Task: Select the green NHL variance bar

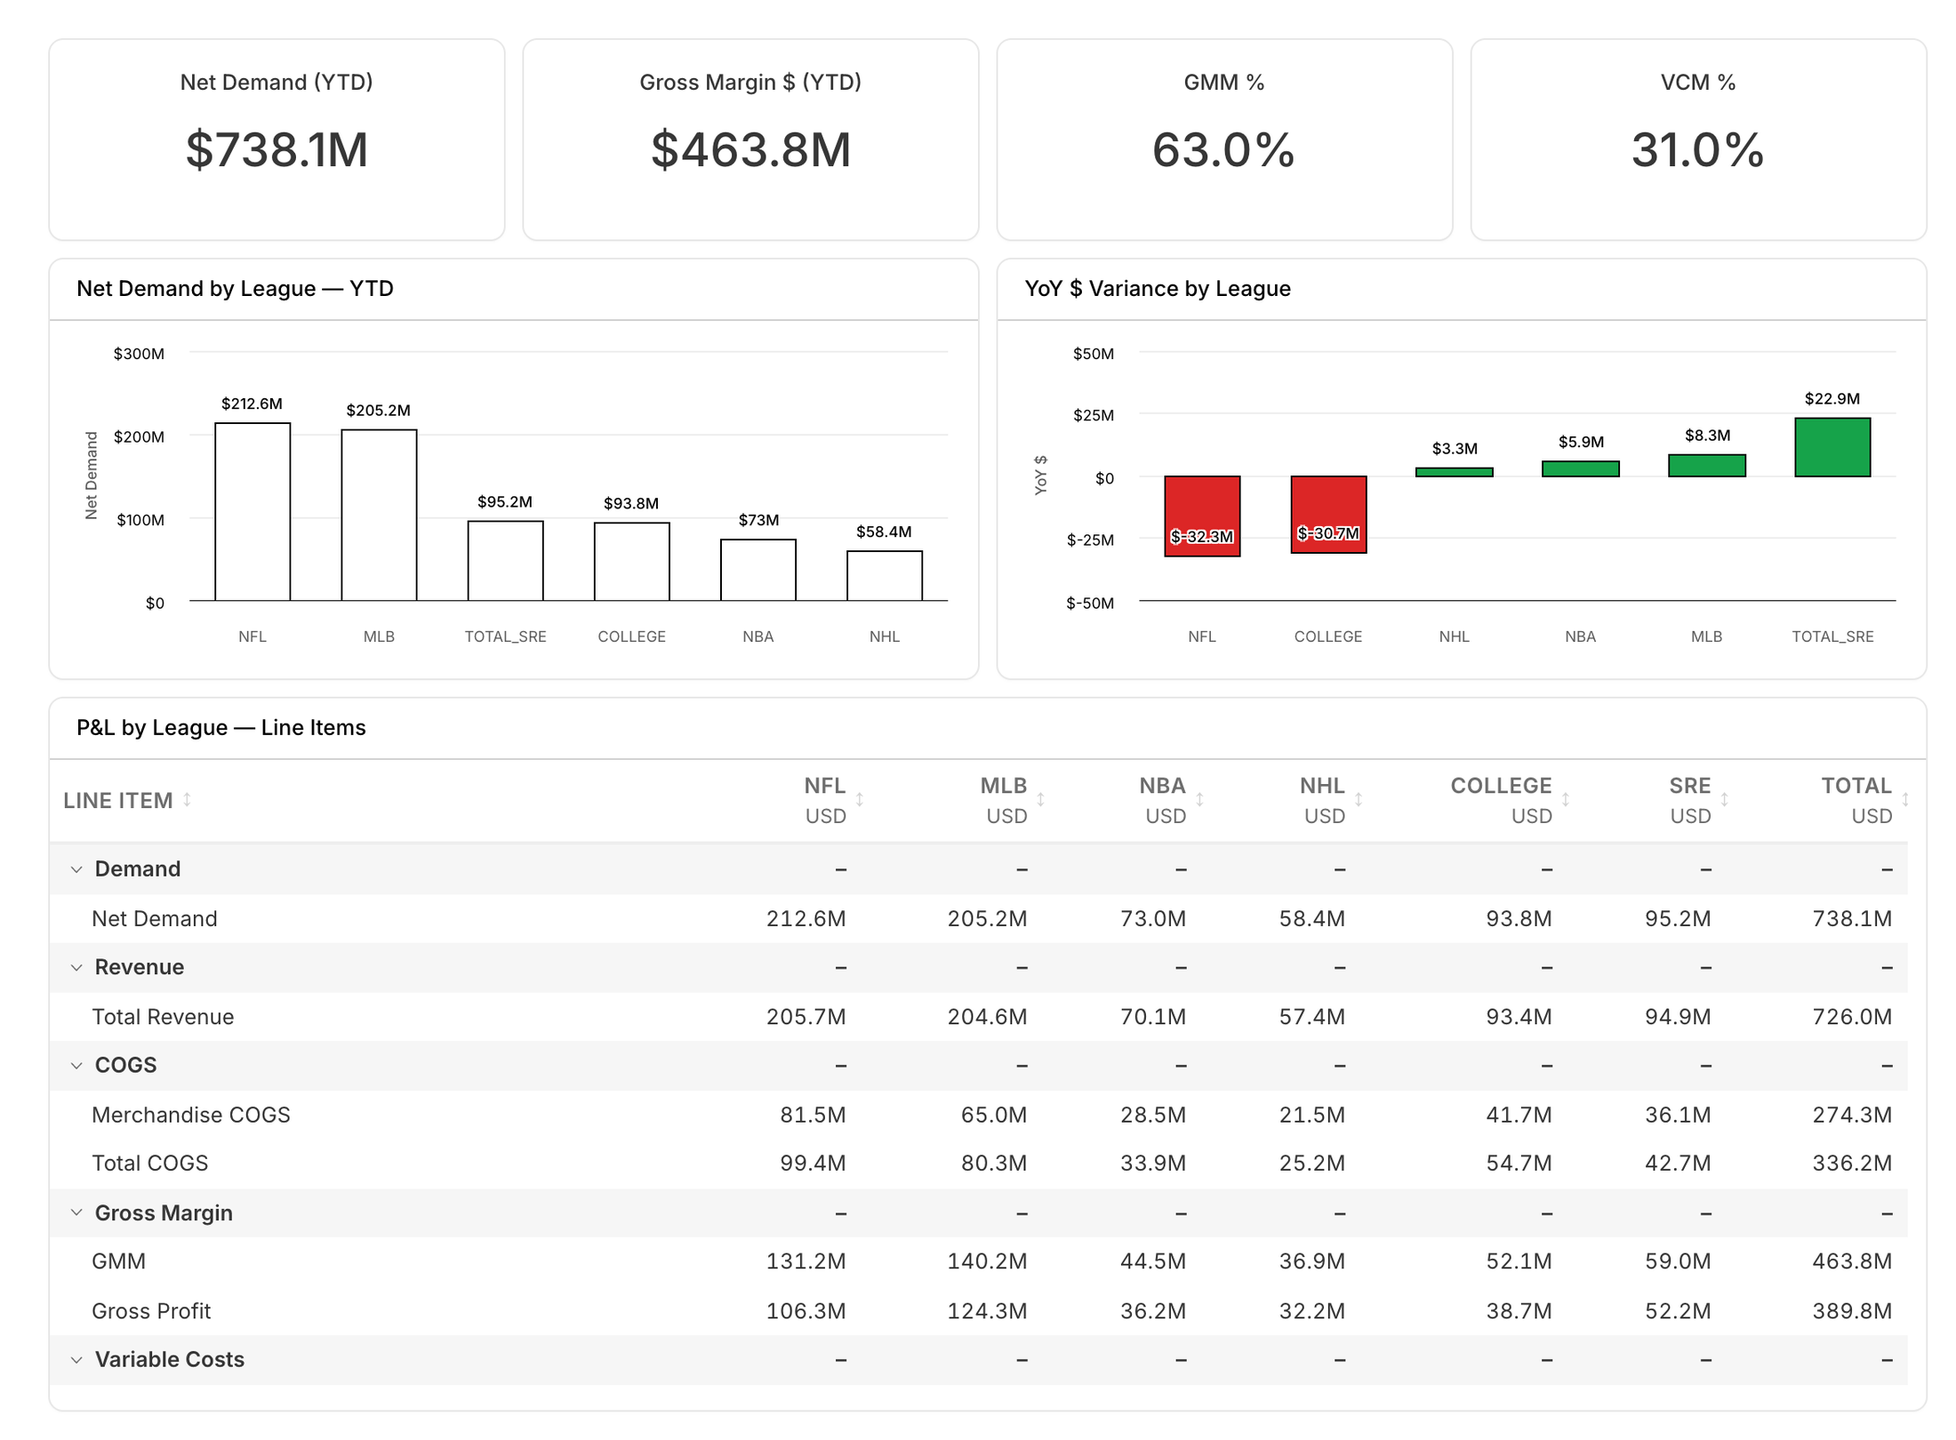Action: [x=1455, y=472]
